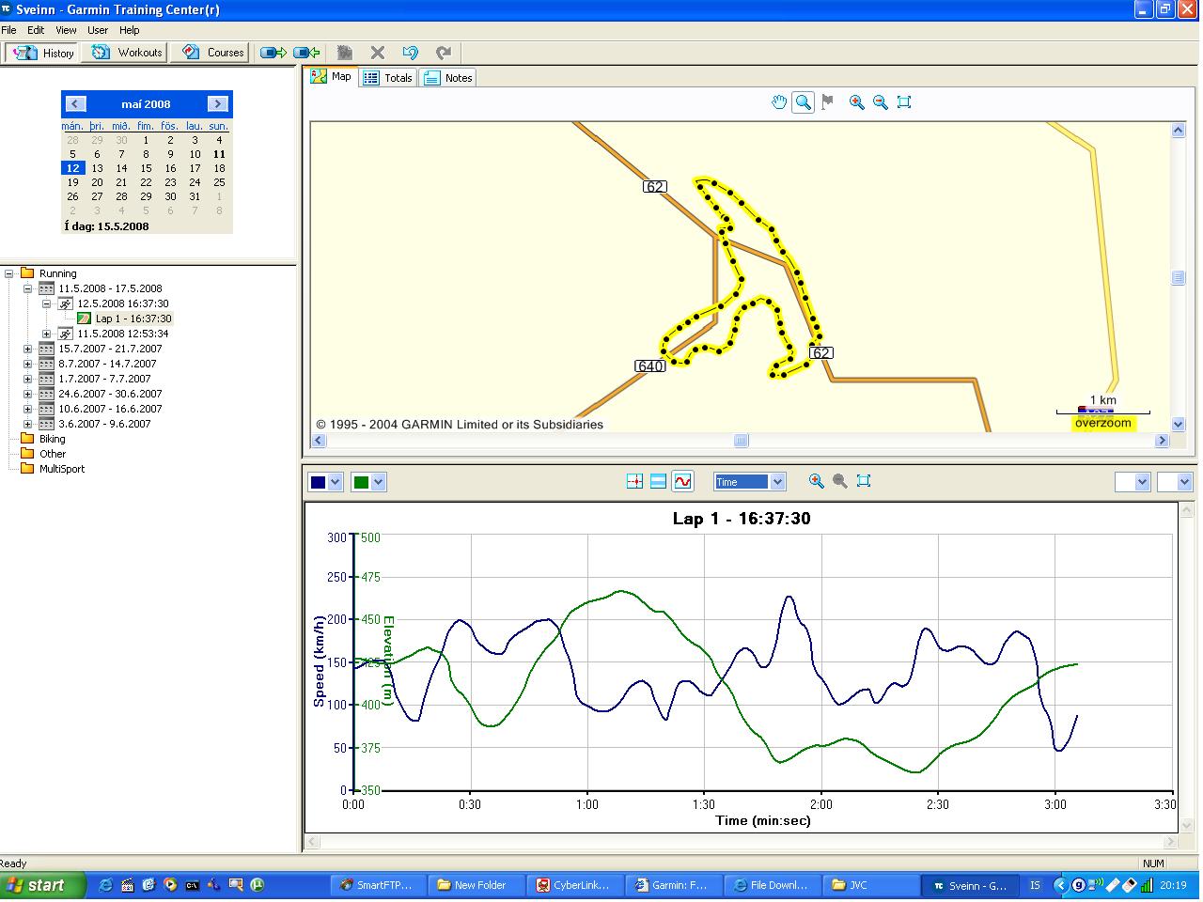1203x902 pixels.
Task: Toggle the graph crosshair marker button
Action: coord(634,481)
